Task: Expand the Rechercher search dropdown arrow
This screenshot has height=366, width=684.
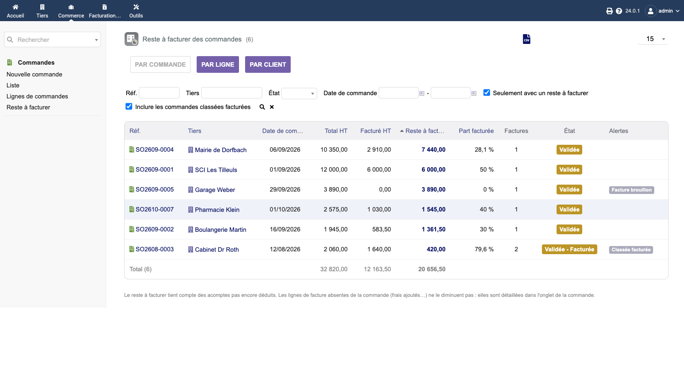Action: tap(96, 40)
